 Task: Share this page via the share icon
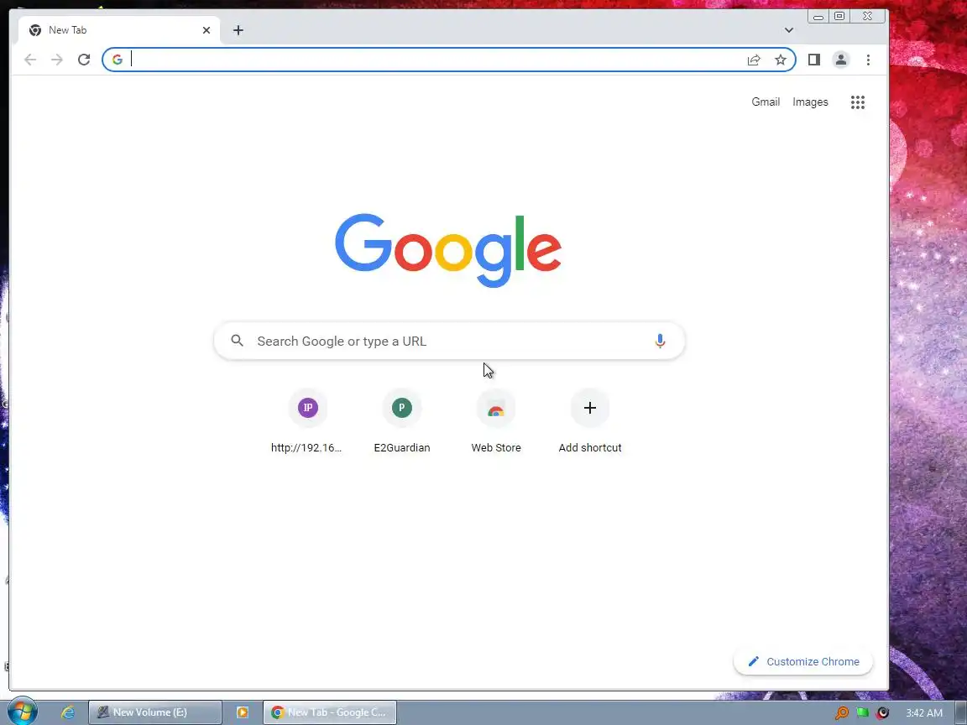click(754, 60)
